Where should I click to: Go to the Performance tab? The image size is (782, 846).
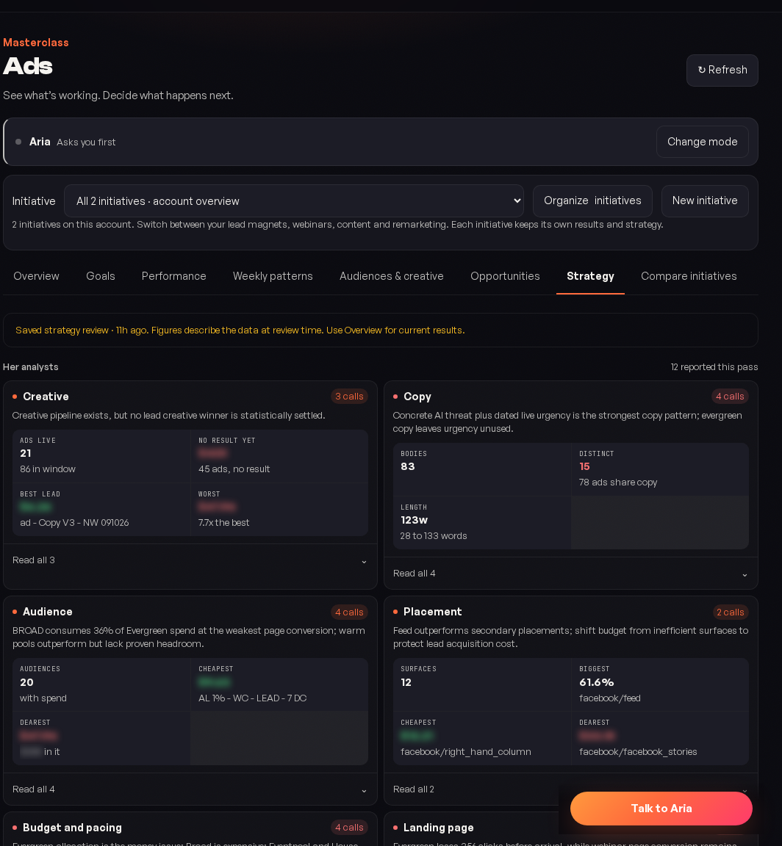174,276
